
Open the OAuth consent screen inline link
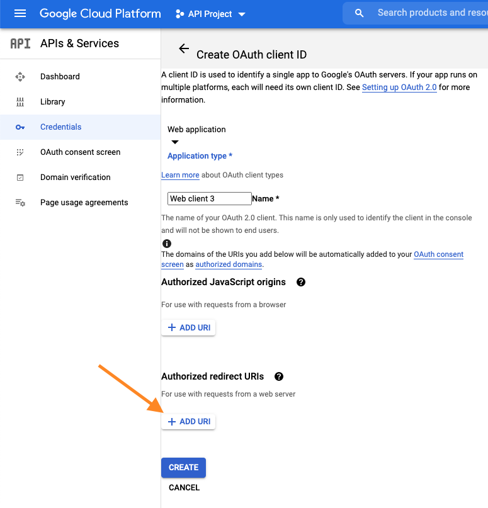pyautogui.click(x=438, y=254)
